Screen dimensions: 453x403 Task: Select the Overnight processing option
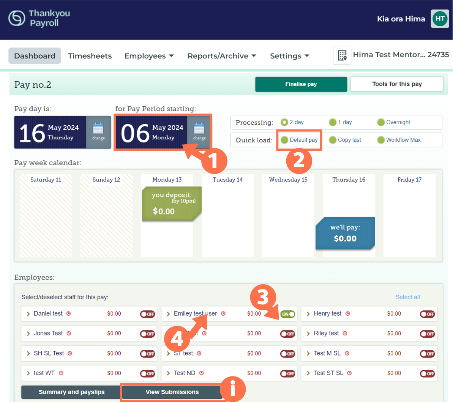coord(380,122)
